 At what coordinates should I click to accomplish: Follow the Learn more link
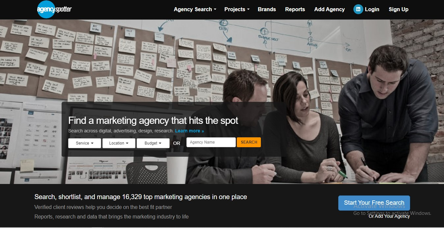[189, 131]
